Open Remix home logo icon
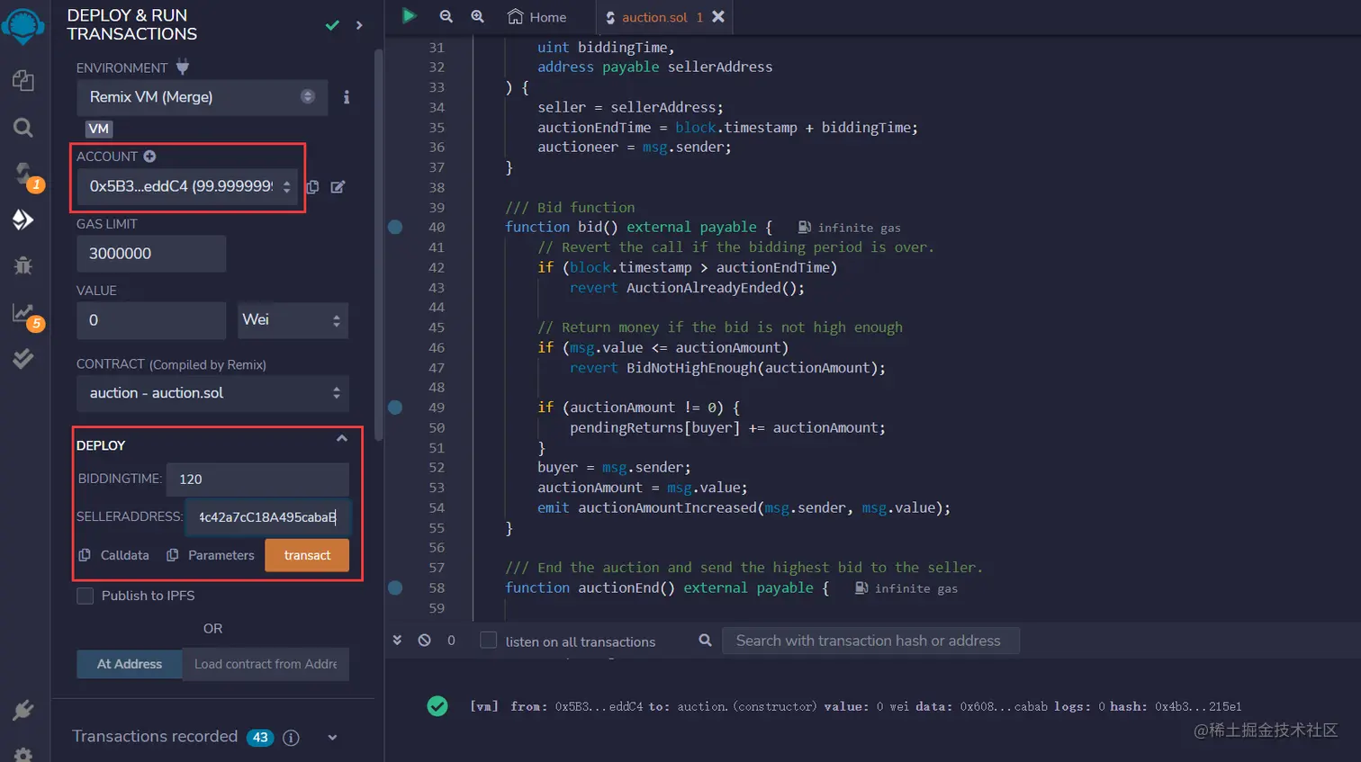 click(23, 25)
